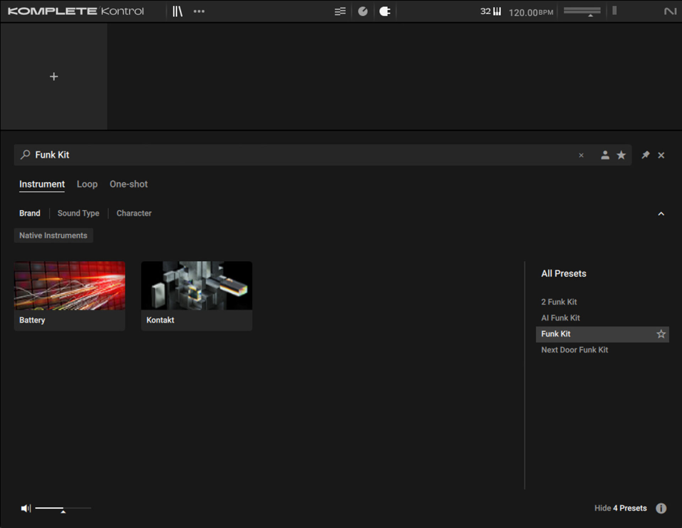
Task: Clear the Funk Kit search text
Action: [x=581, y=156]
